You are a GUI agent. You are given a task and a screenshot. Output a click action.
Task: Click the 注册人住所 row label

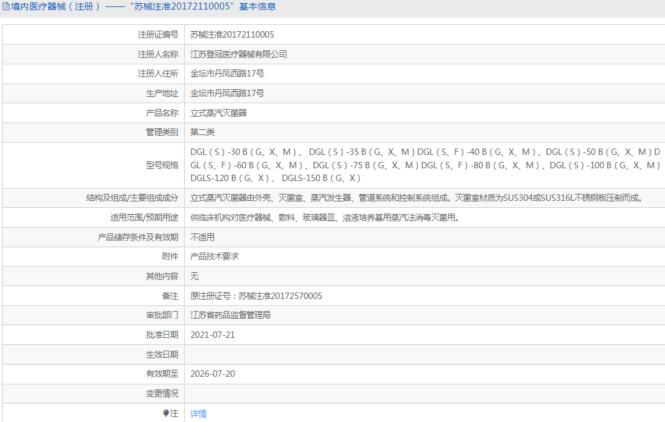tap(158, 73)
